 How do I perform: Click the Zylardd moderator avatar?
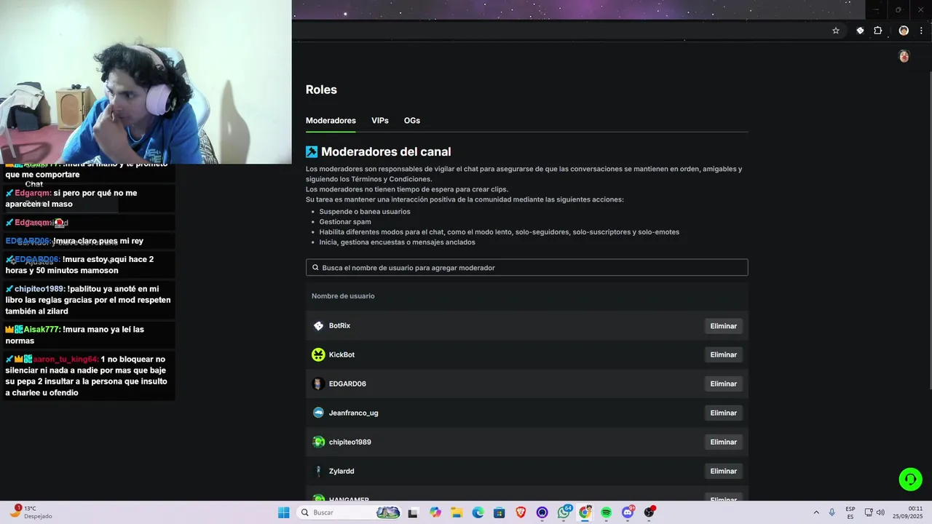tap(318, 471)
